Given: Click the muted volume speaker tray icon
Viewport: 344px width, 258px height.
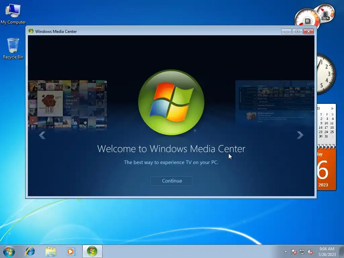Looking at the screenshot, I should click(x=310, y=252).
